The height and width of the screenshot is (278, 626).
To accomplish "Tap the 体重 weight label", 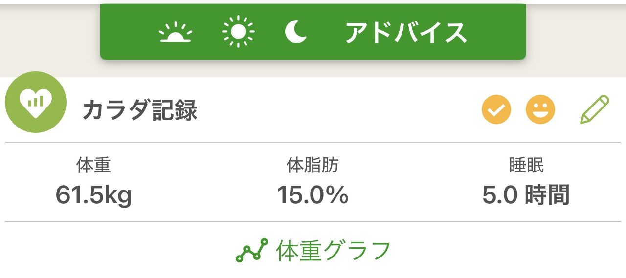I will (x=93, y=166).
